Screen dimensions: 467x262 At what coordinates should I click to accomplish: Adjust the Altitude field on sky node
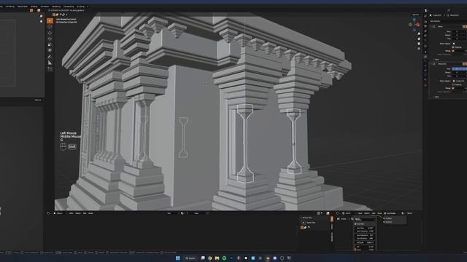[365, 242]
